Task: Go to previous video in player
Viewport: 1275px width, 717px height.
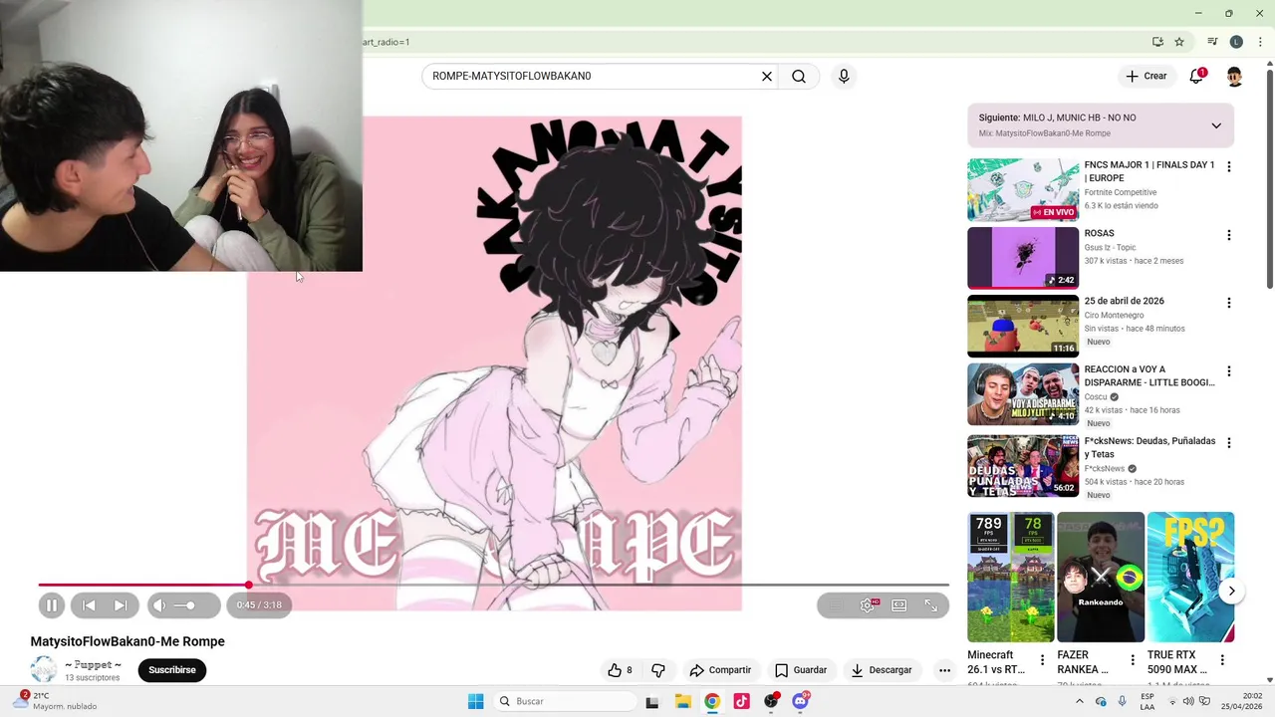Action: point(89,604)
